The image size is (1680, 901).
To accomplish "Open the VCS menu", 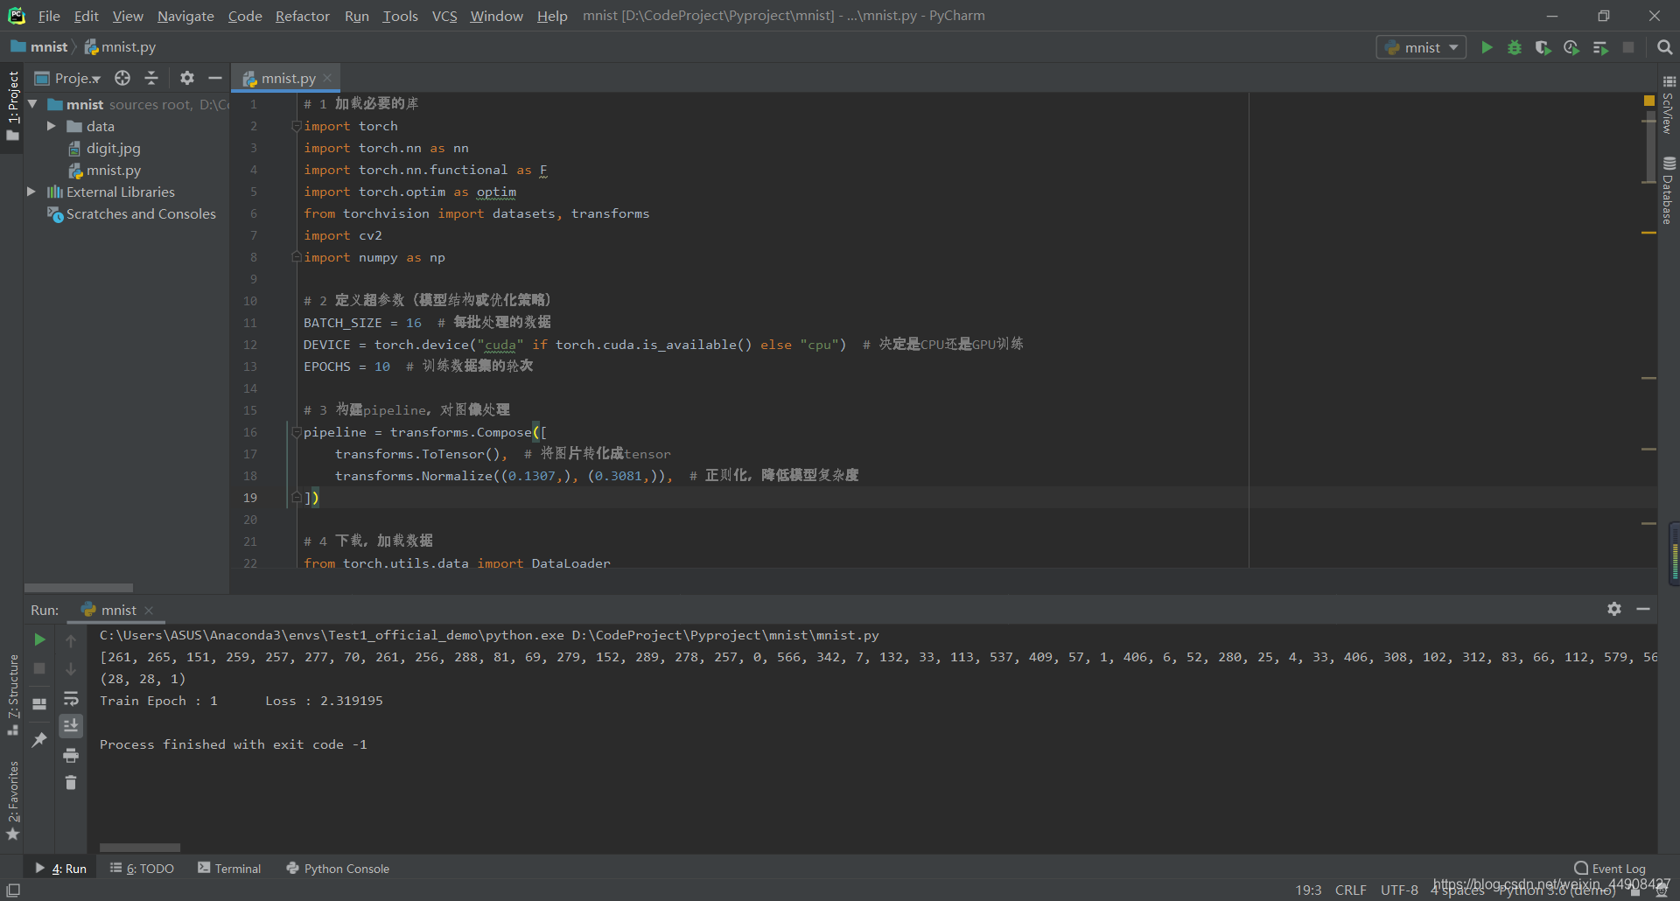I will (444, 16).
